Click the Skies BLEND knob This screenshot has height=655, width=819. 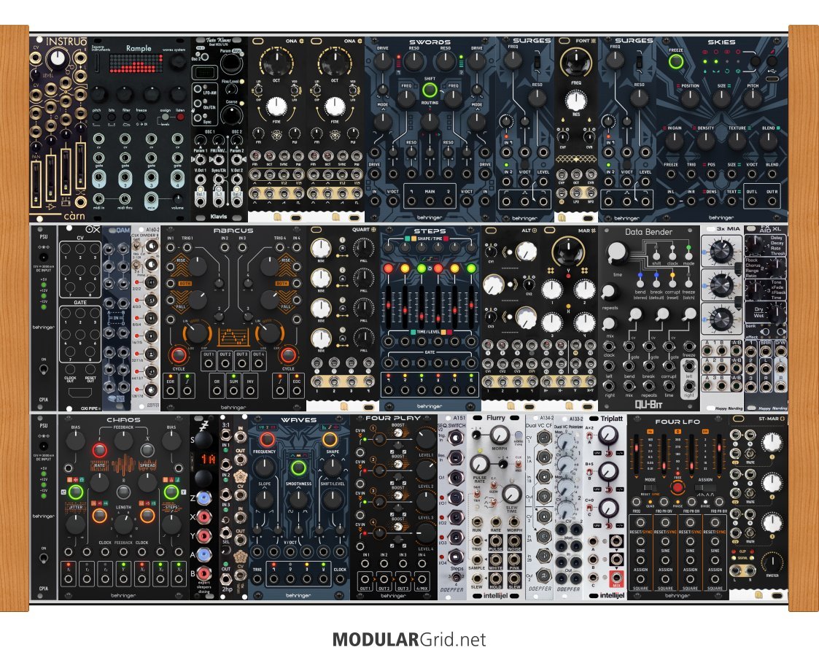point(768,140)
